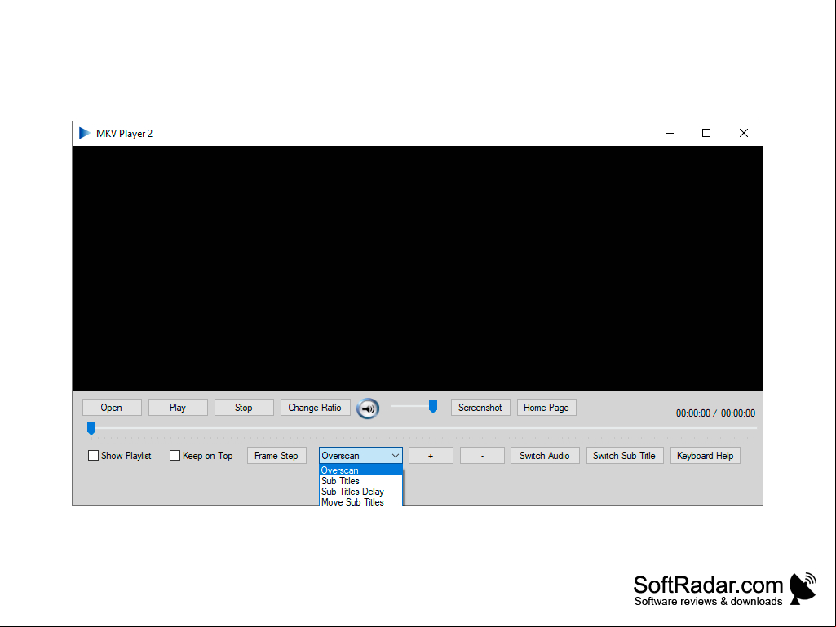836x627 pixels.
Task: Select Move Sub Titles option
Action: point(360,501)
